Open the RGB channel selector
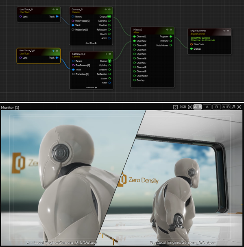244x247 pixels. [x=183, y=107]
